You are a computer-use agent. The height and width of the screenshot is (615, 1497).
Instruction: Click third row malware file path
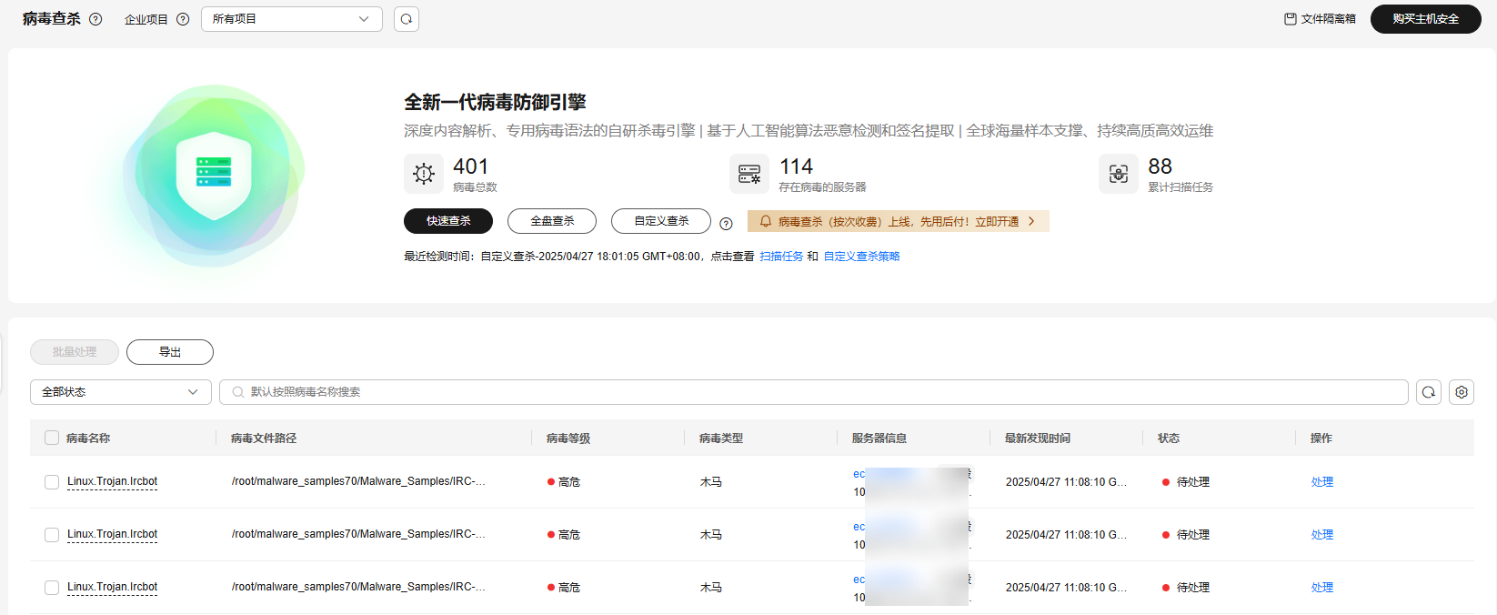tap(358, 587)
